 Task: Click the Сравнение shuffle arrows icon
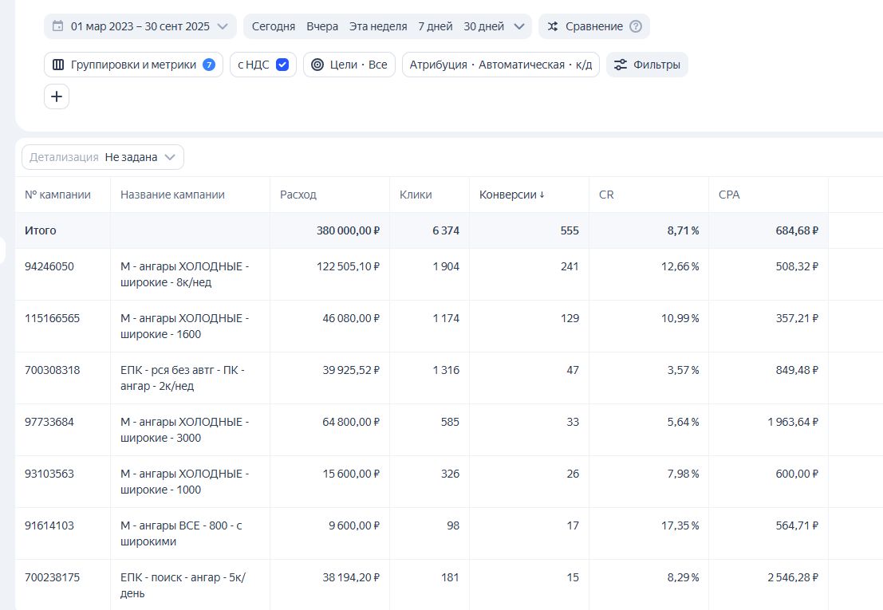pyautogui.click(x=553, y=26)
